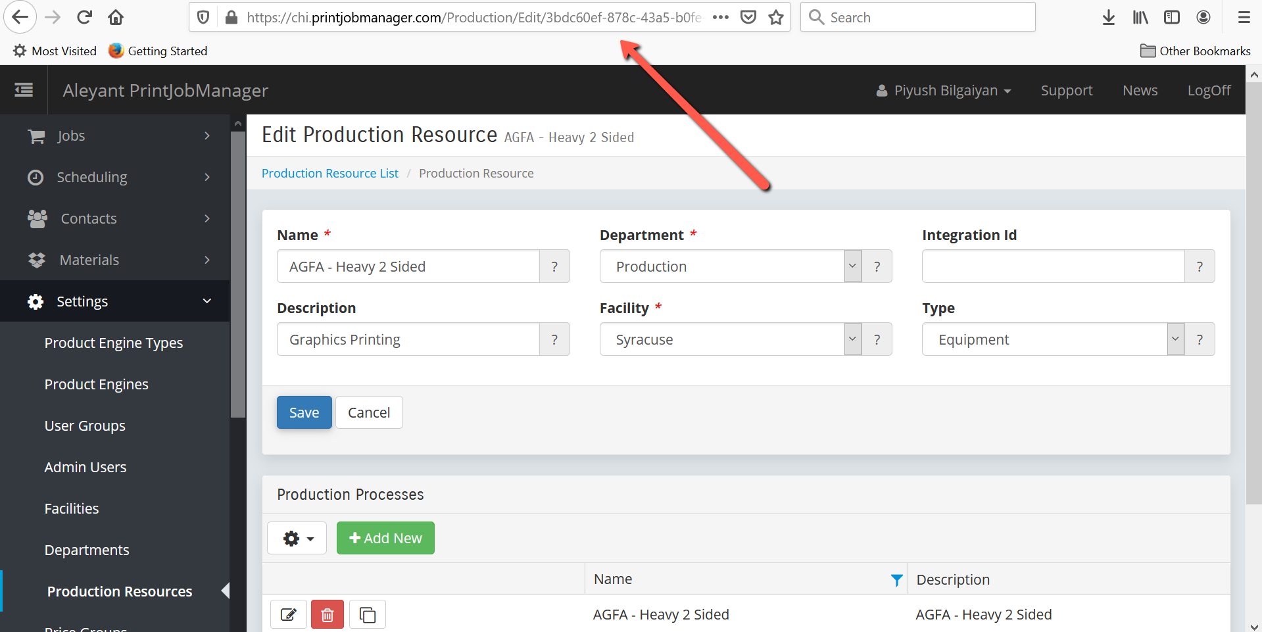Screen dimensions: 1262x632
Task: Click the LogOff link
Action: pos(1209,90)
